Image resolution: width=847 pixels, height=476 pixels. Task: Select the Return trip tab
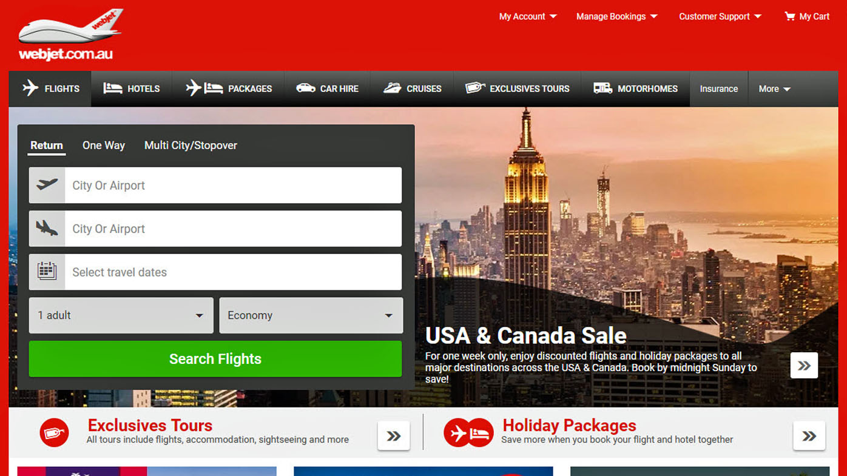(x=47, y=146)
